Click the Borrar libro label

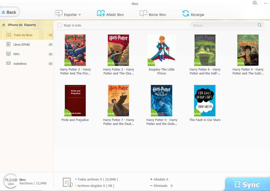coord(157,15)
